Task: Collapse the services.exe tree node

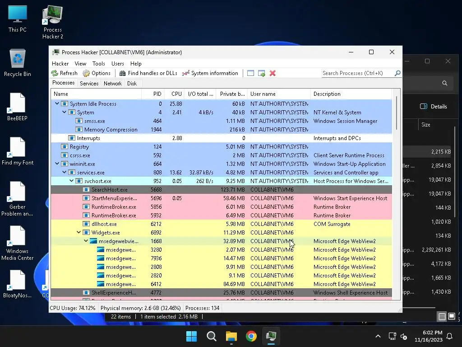Action: pyautogui.click(x=64, y=172)
